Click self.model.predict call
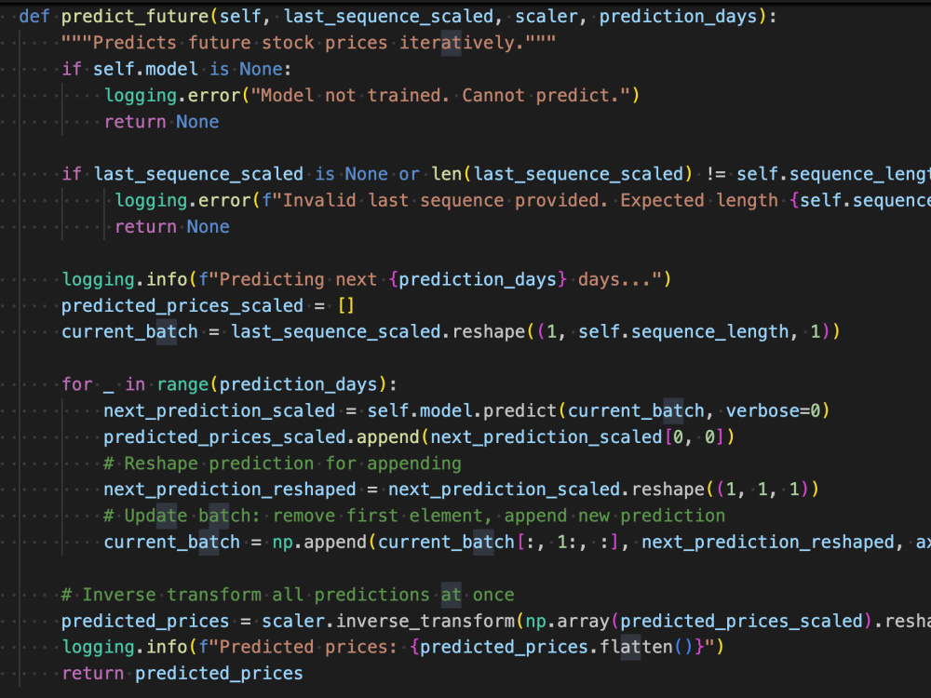The image size is (931, 698). pyautogui.click(x=598, y=410)
